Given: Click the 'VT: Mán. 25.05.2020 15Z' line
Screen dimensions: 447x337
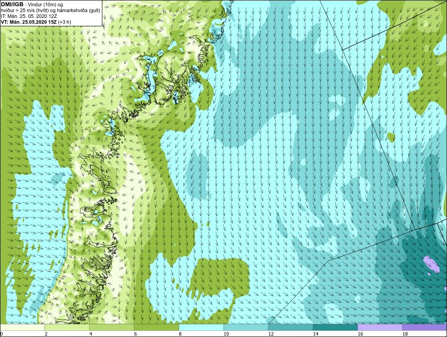Looking at the screenshot, I should (x=29, y=21).
